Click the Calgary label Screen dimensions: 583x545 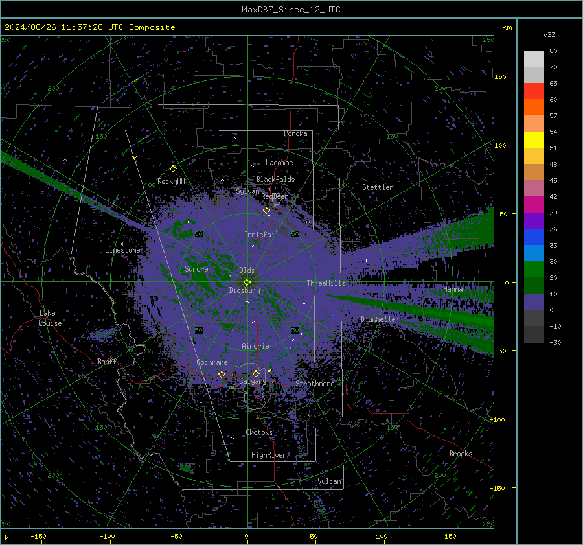[253, 381]
